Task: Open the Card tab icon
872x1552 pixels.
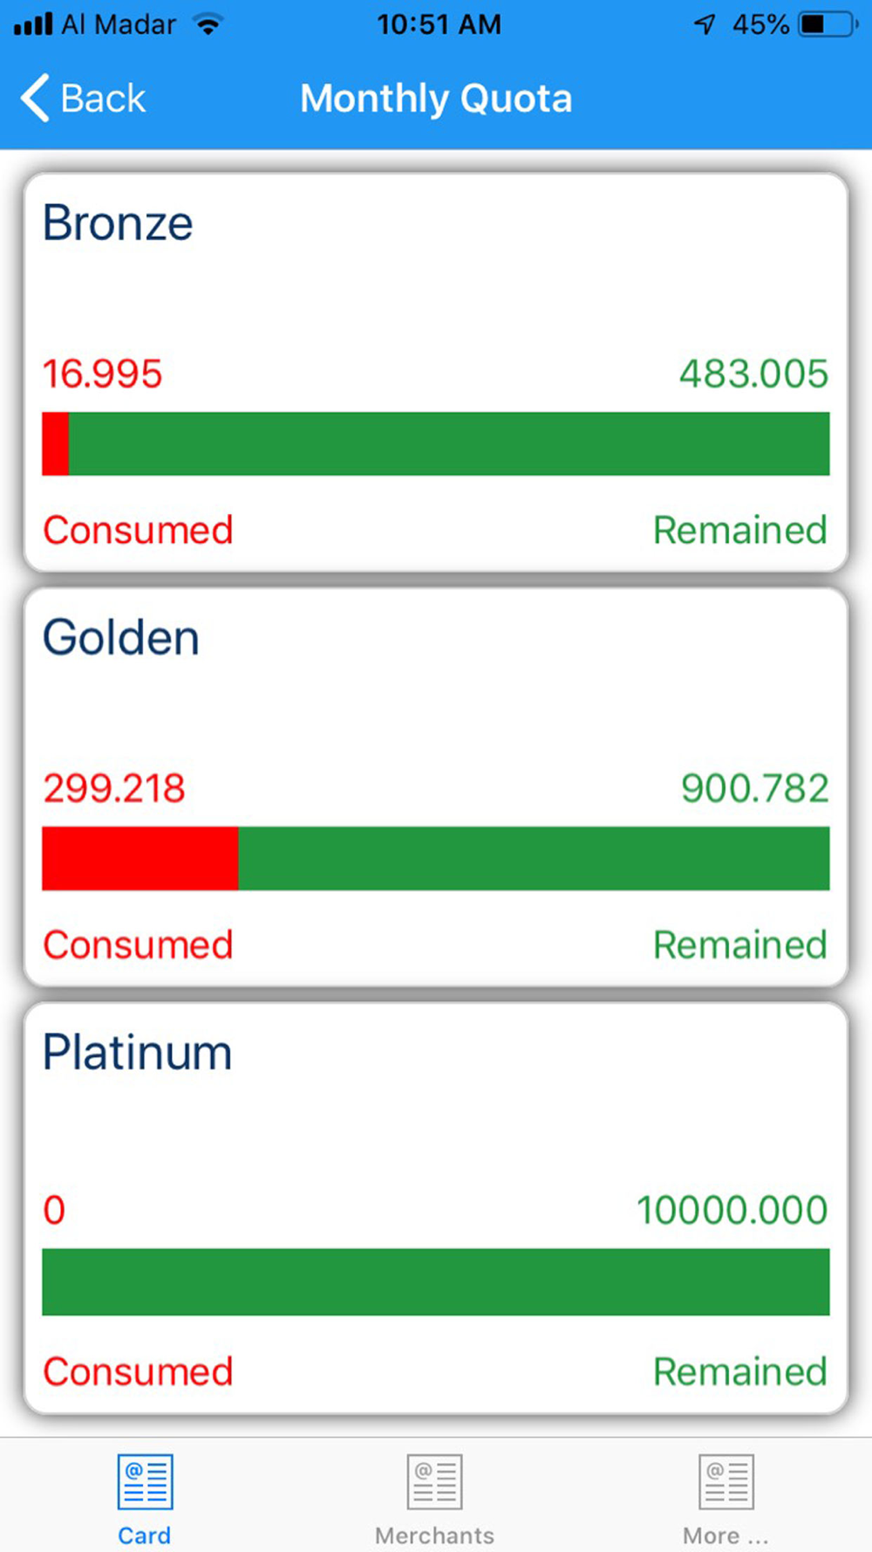Action: (x=145, y=1481)
